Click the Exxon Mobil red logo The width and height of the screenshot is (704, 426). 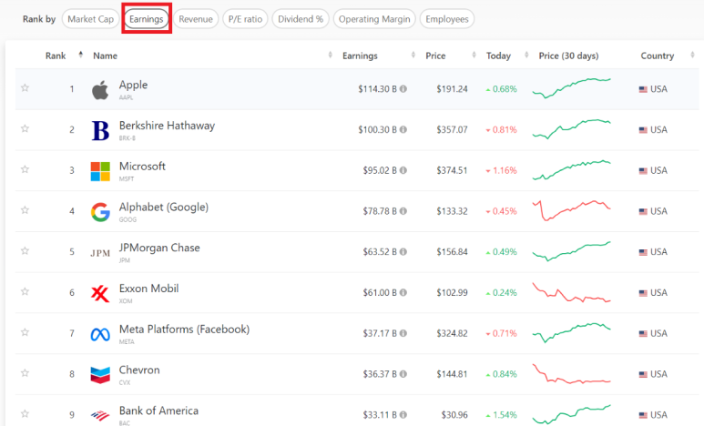coord(100,294)
